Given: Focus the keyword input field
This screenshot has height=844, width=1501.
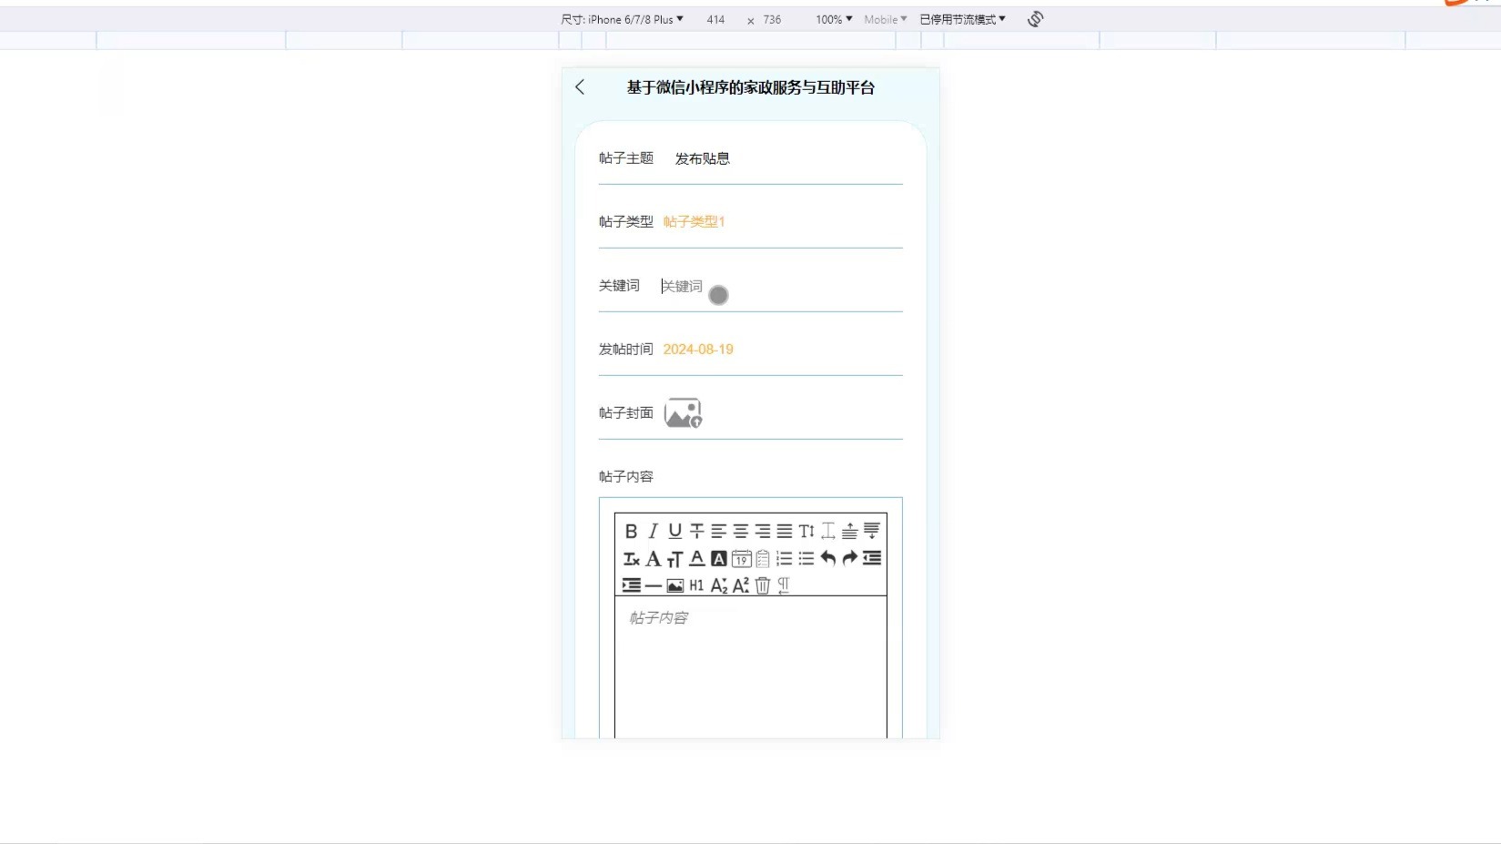Looking at the screenshot, I should pos(782,286).
